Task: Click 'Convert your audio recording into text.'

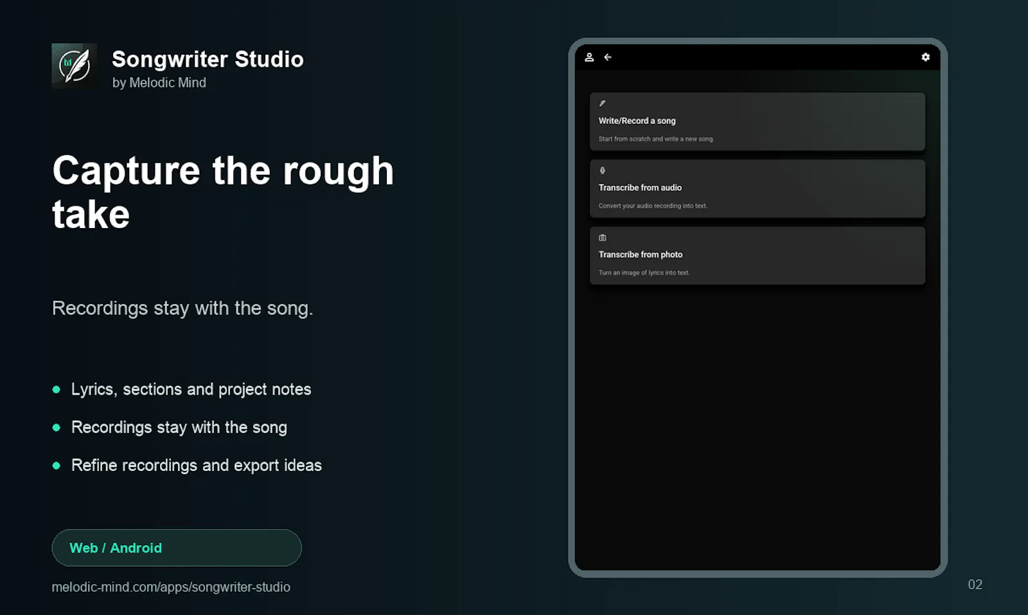Action: [x=653, y=206]
